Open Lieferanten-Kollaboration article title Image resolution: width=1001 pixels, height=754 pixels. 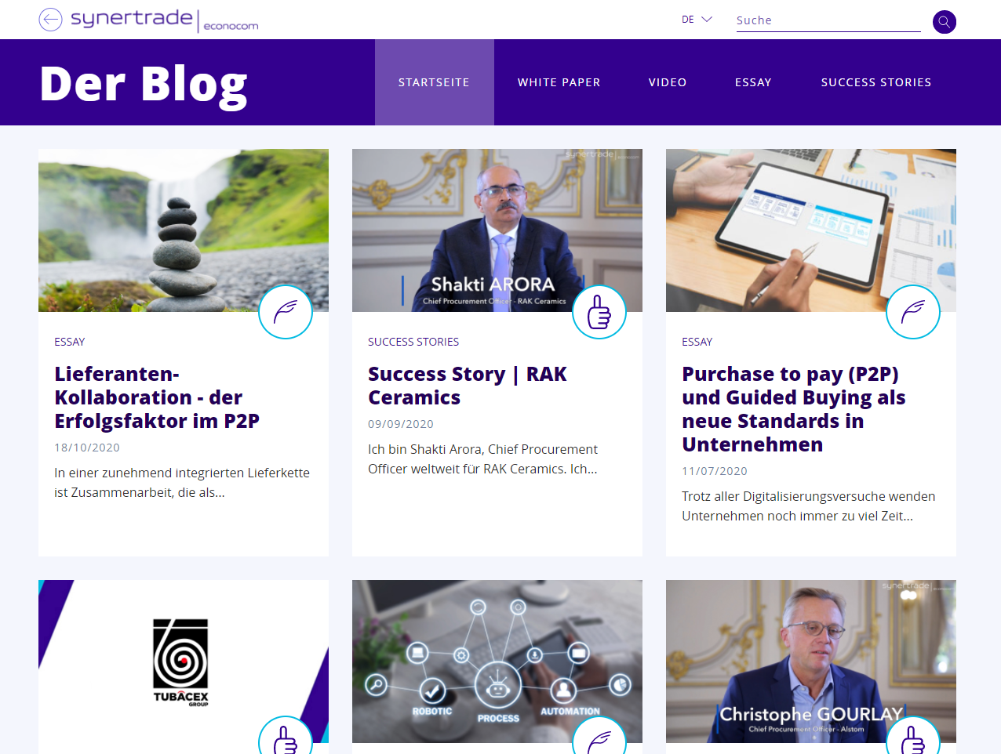tap(157, 397)
